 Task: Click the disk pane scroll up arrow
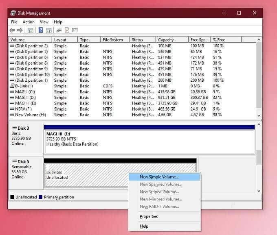(259, 124)
